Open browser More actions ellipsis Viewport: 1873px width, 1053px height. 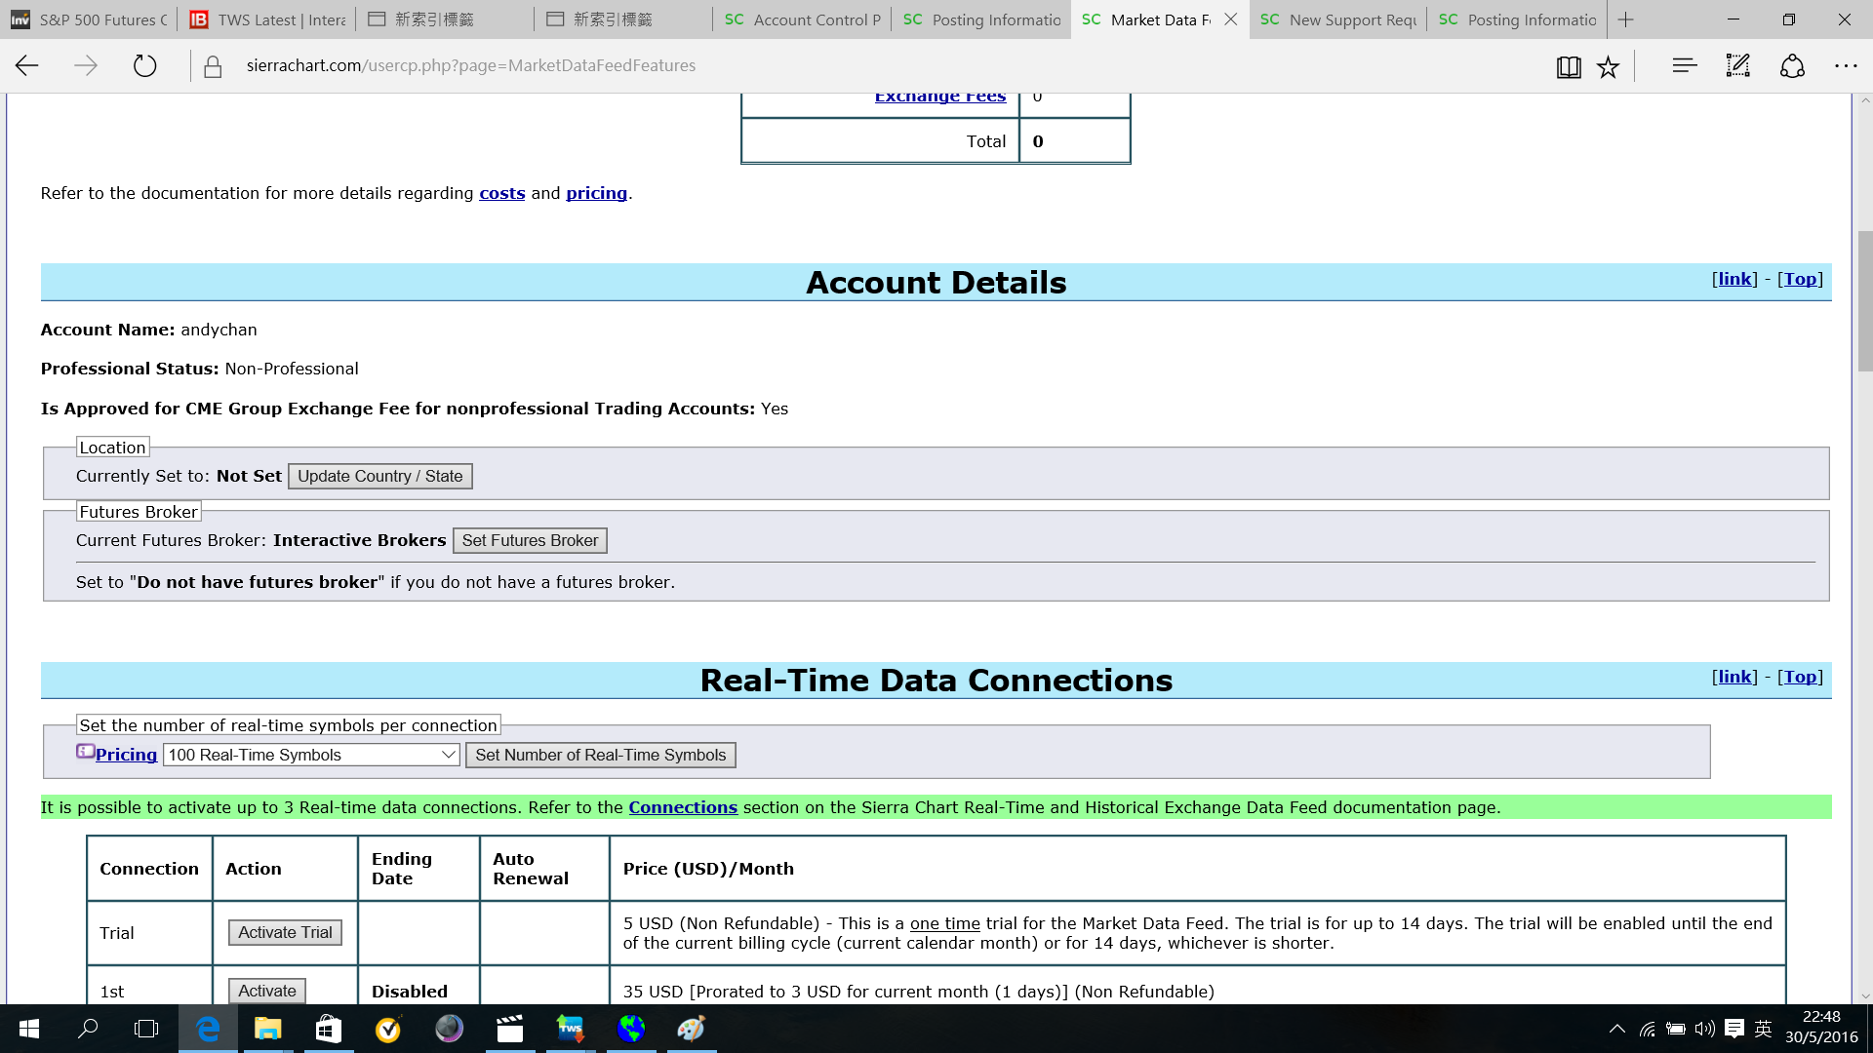tap(1846, 66)
